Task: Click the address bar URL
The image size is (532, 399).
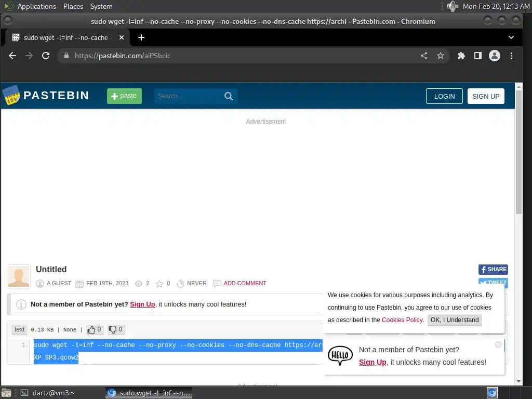Action: click(x=123, y=56)
